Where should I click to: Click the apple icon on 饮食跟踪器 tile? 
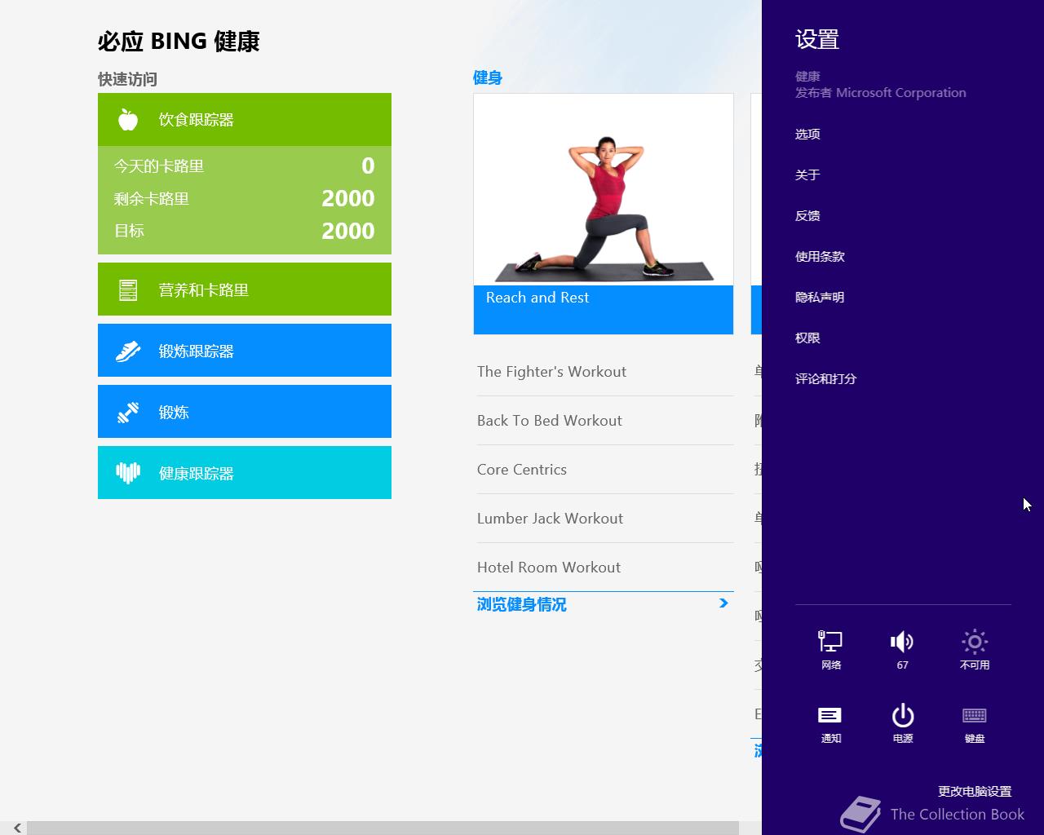coord(128,120)
